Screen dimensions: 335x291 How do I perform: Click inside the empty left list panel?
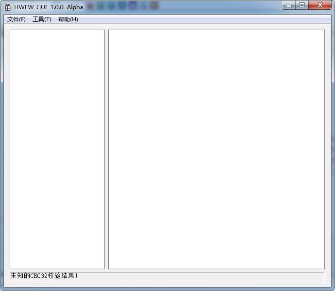coord(57,149)
